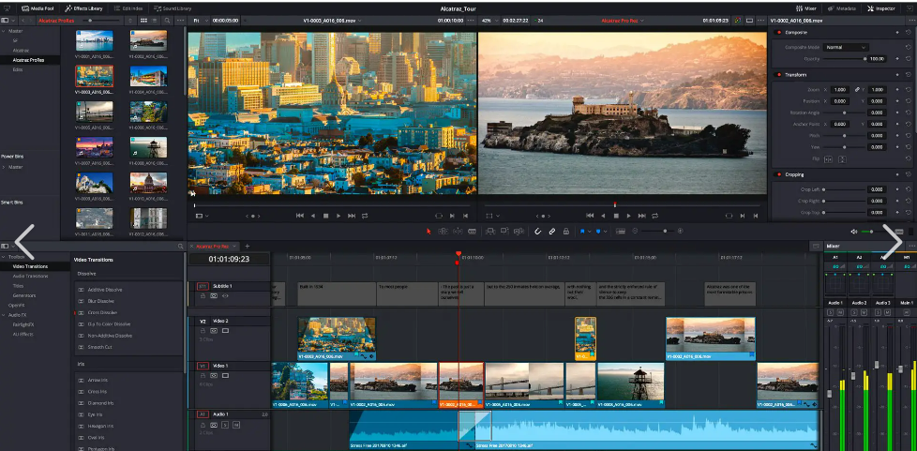This screenshot has width=917, height=451.
Task: Mute the Audio 1 track
Action: pyautogui.click(x=236, y=425)
